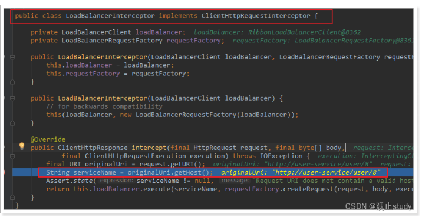Image resolution: width=422 pixels, height=217 pixels.
Task: Click Assert.state call
Action: point(69,181)
